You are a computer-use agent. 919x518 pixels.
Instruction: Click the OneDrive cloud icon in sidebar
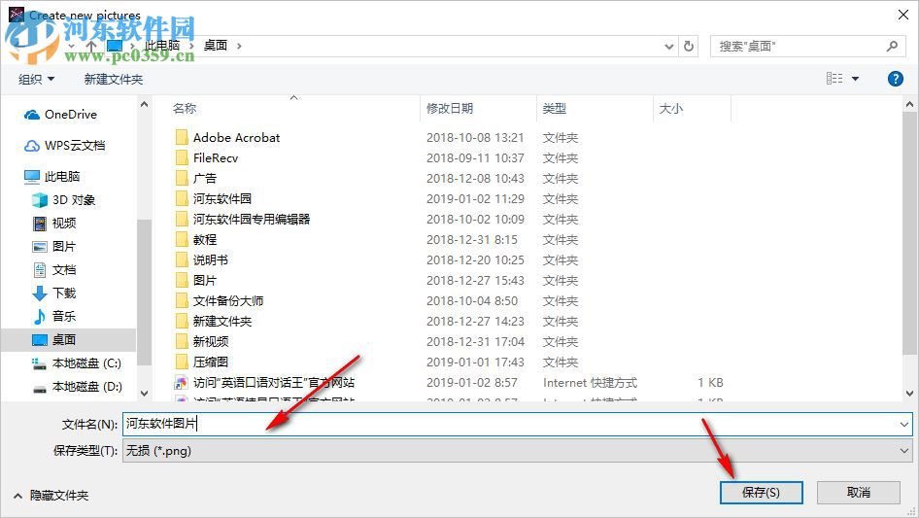coord(32,115)
